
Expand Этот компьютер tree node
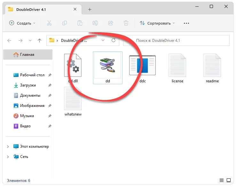pyautogui.click(x=8, y=146)
